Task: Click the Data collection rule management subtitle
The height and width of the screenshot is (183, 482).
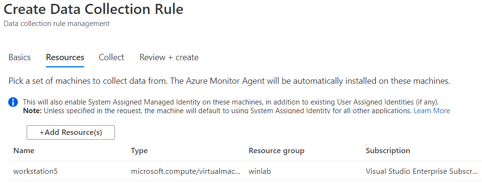Action: 57,23
